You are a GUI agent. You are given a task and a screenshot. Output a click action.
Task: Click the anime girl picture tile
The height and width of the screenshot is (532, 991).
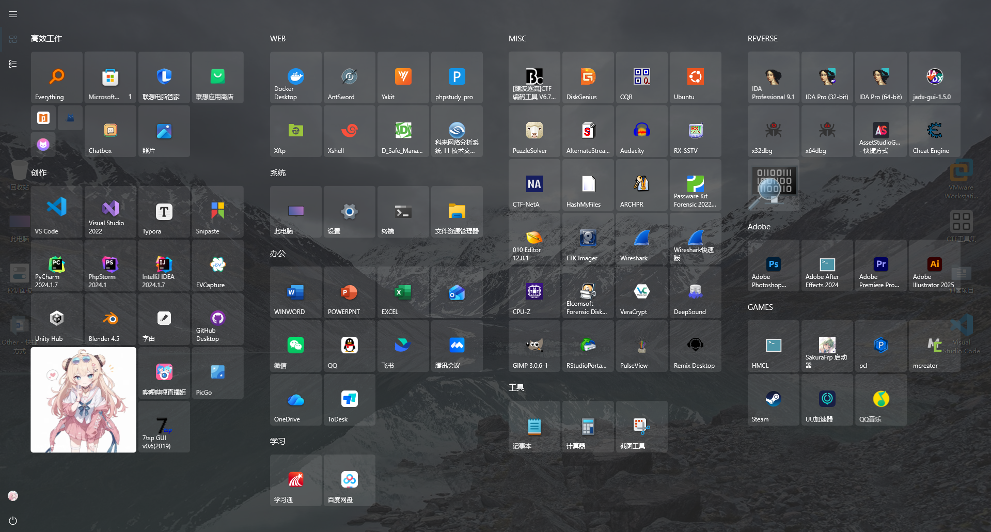tap(83, 400)
